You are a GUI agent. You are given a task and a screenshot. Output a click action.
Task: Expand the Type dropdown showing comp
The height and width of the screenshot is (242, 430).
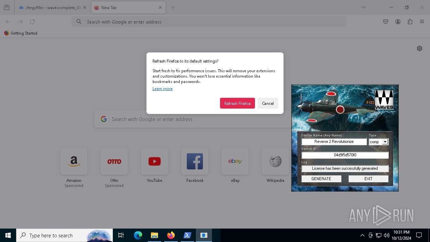pyautogui.click(x=385, y=142)
